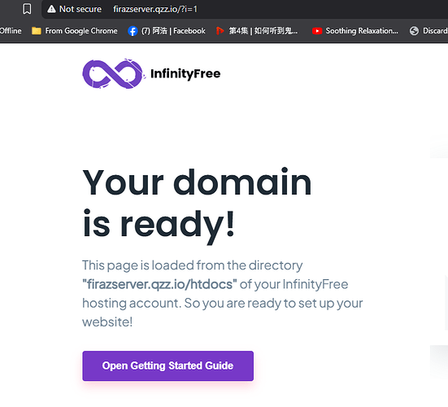Click the InfinityFree brand name text
Viewport: 448px width, 407px height.
(185, 74)
